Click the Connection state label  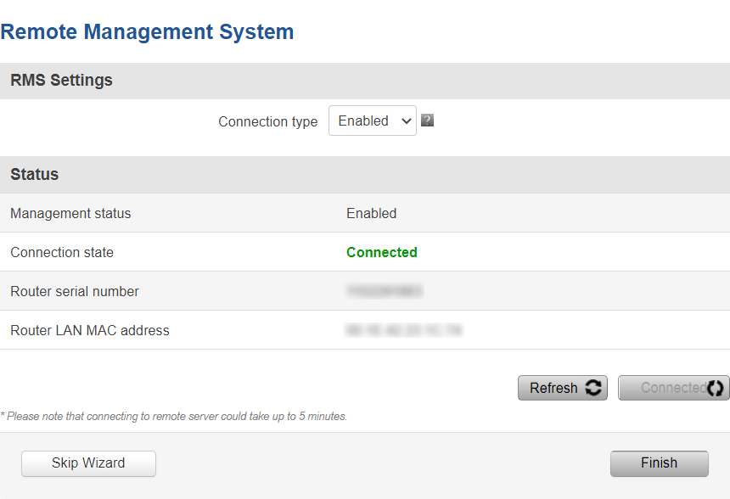pyautogui.click(x=62, y=252)
